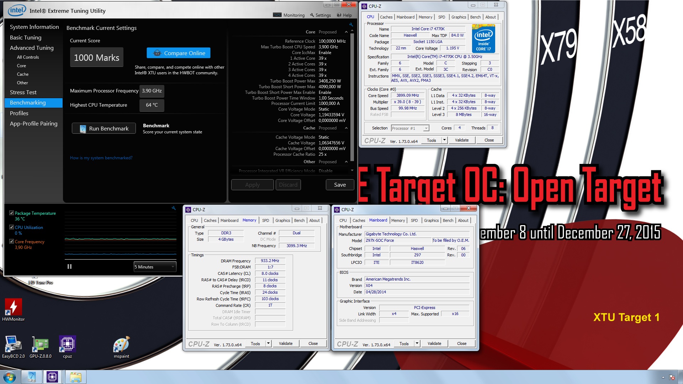Open Tools dropdown arrow in top CPU-Z
The image size is (683, 384).
tap(444, 140)
